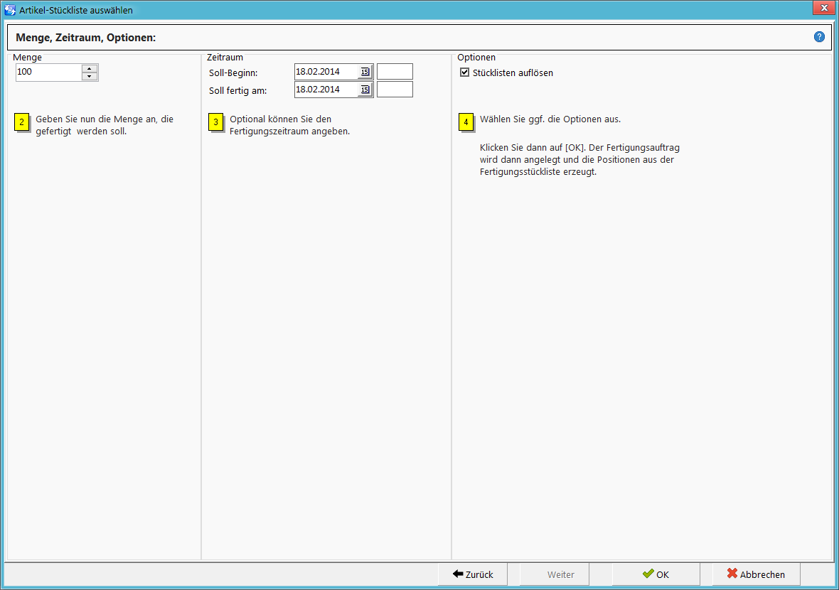Increase Menge with the up spinner arrow
Image resolution: width=839 pixels, height=590 pixels.
coord(90,68)
